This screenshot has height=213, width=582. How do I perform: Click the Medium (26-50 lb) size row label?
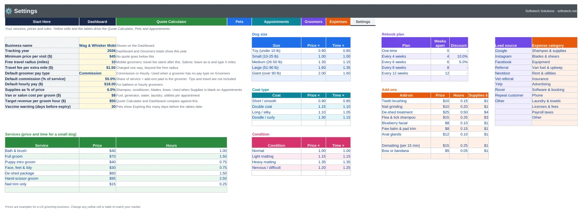[x=276, y=62]
